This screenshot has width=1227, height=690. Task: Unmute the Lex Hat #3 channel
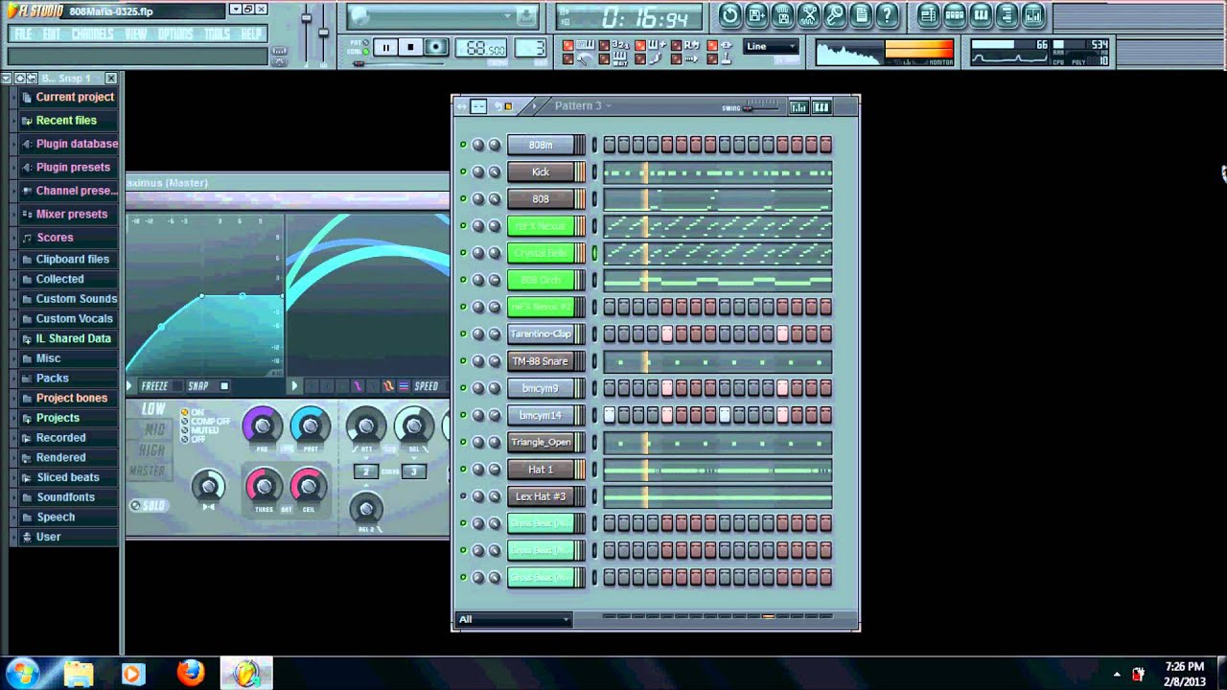[463, 496]
